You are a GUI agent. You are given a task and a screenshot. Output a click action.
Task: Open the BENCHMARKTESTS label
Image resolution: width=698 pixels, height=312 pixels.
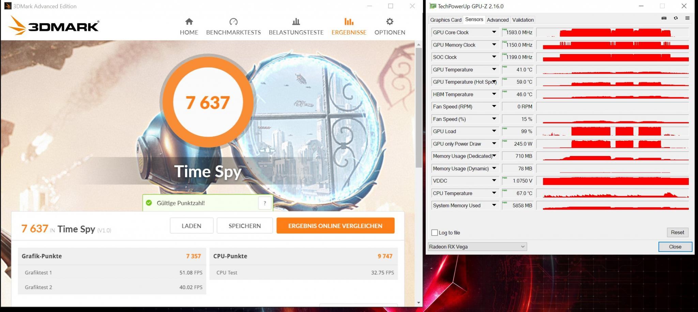(x=233, y=32)
